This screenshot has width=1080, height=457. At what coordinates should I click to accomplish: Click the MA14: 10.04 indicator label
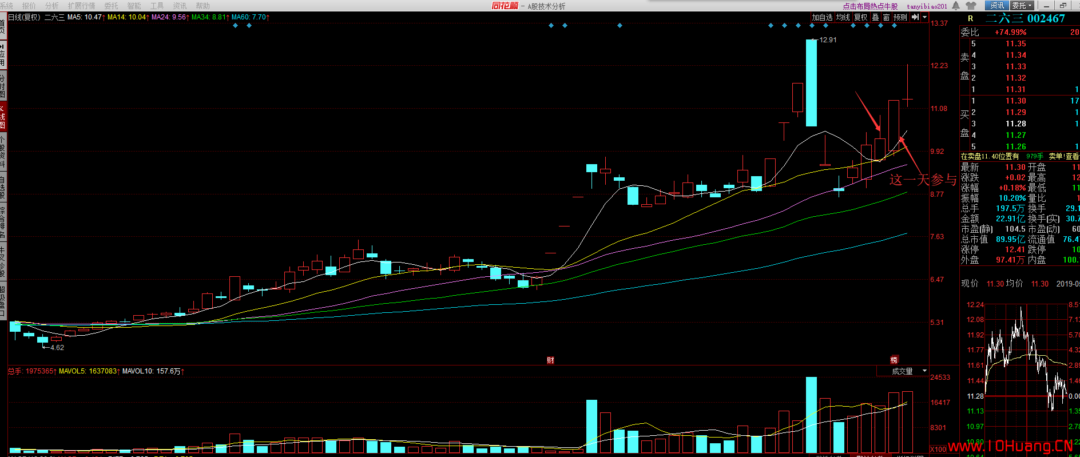pos(128,17)
